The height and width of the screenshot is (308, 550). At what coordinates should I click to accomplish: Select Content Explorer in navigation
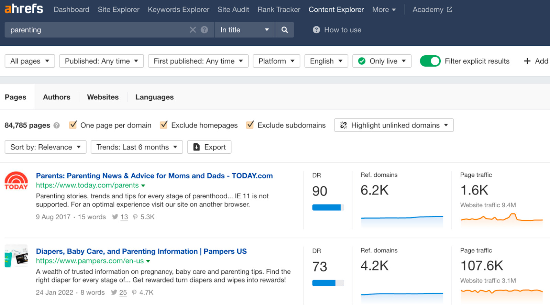tap(336, 10)
